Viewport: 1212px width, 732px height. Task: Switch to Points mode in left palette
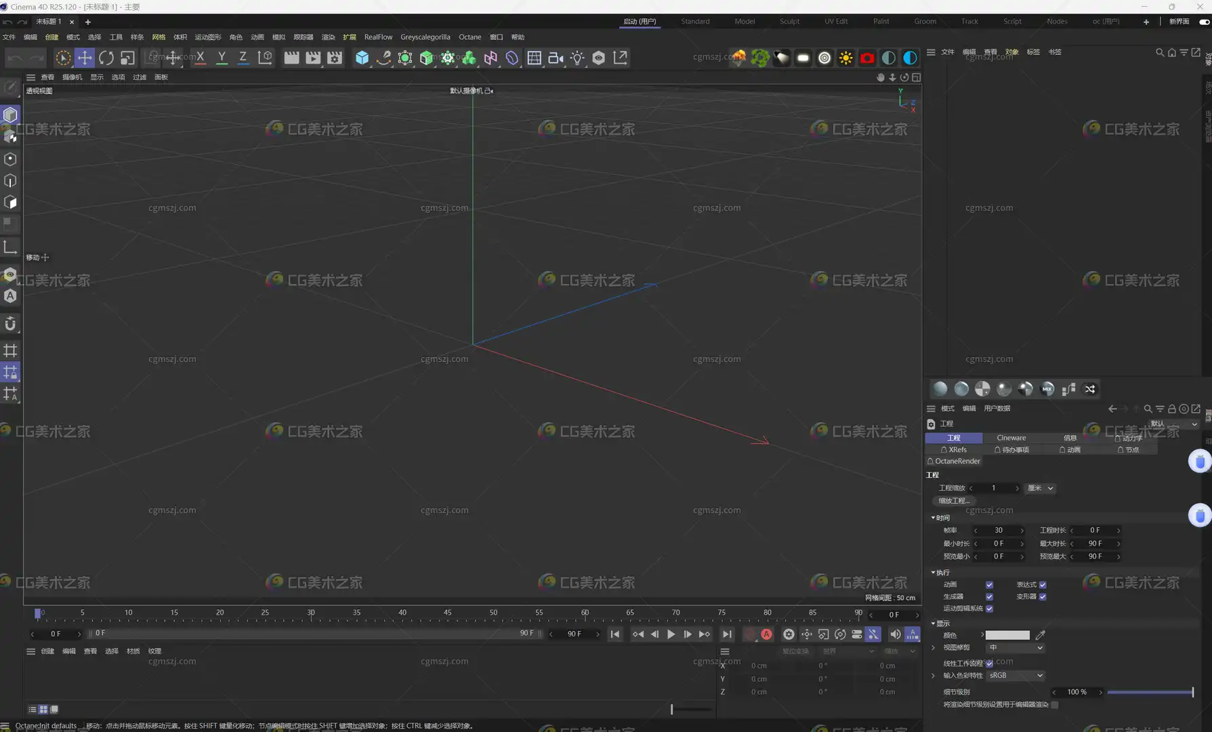[10, 159]
